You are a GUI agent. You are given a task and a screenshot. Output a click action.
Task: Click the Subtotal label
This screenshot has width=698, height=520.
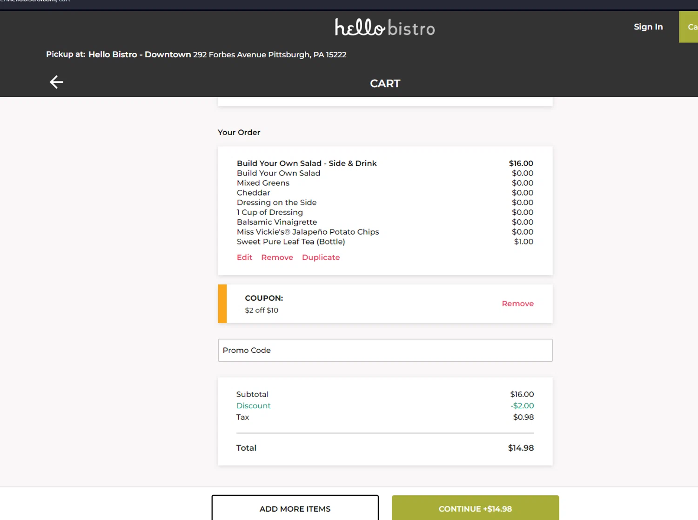point(252,394)
